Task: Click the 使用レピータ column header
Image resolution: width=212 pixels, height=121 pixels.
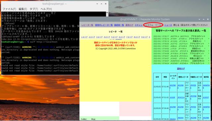Action: point(183,77)
